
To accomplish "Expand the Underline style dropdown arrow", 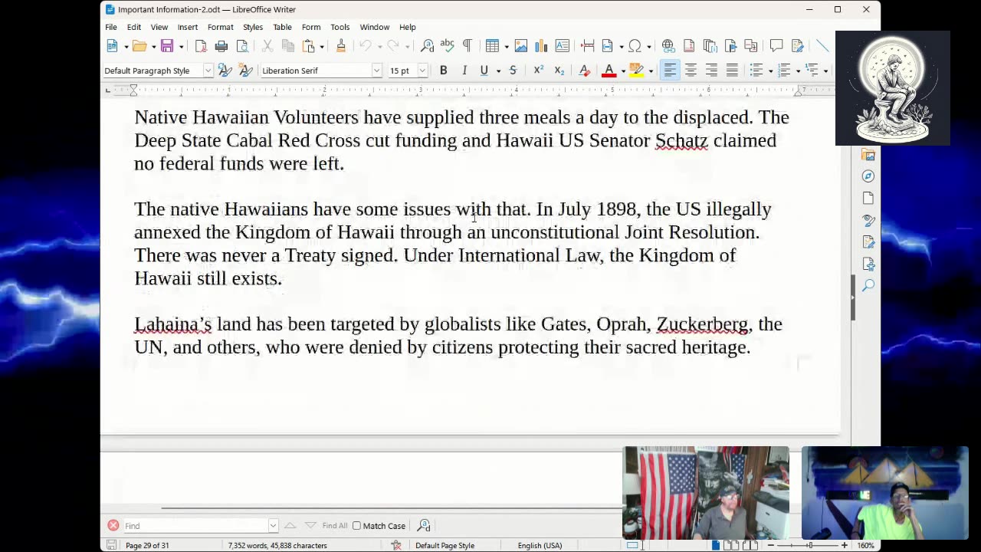I will tap(498, 71).
